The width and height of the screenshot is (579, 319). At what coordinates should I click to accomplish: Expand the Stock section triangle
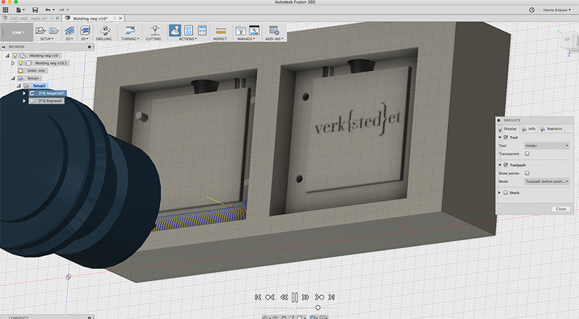click(499, 192)
